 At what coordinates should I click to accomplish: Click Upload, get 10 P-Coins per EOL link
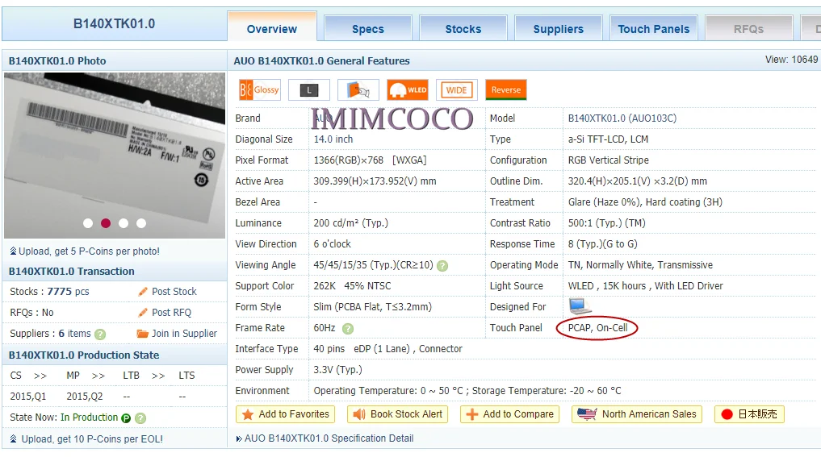click(92, 439)
